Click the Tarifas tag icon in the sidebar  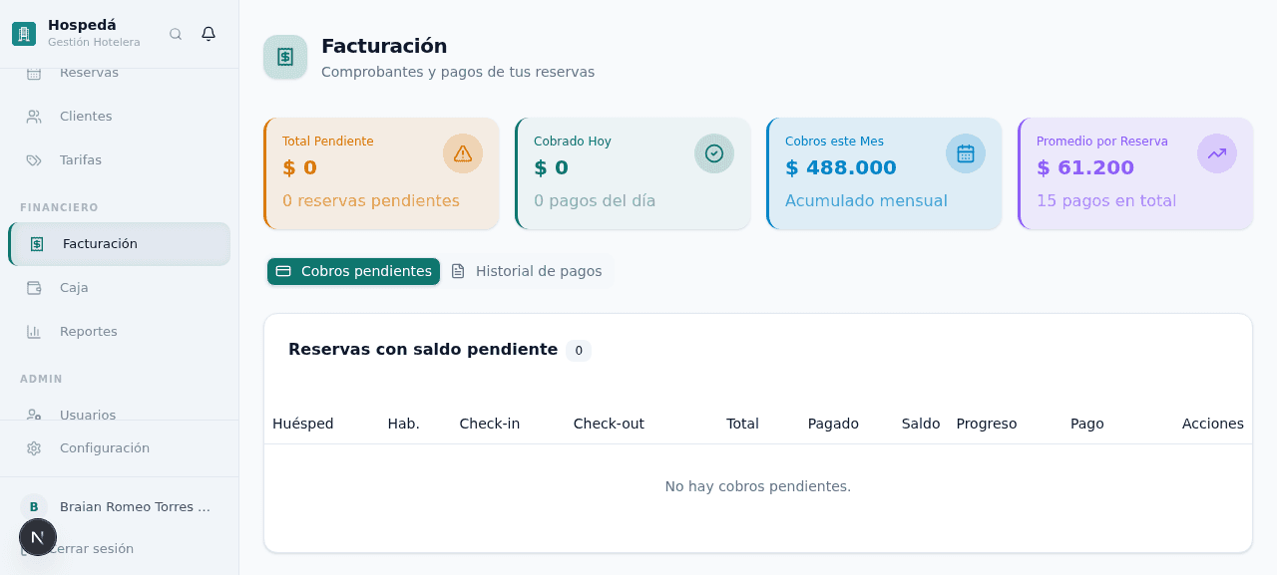pyautogui.click(x=34, y=160)
